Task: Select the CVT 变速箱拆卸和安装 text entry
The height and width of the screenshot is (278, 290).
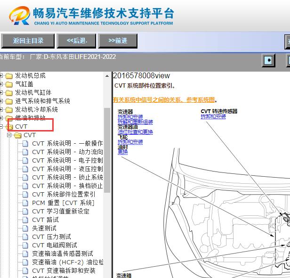Action: (64, 271)
